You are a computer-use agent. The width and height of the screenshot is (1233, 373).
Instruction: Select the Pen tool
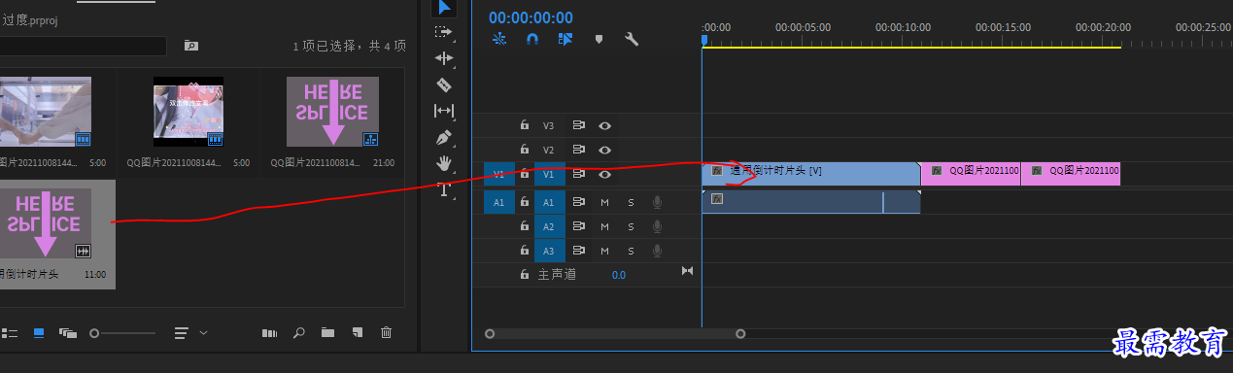click(444, 137)
